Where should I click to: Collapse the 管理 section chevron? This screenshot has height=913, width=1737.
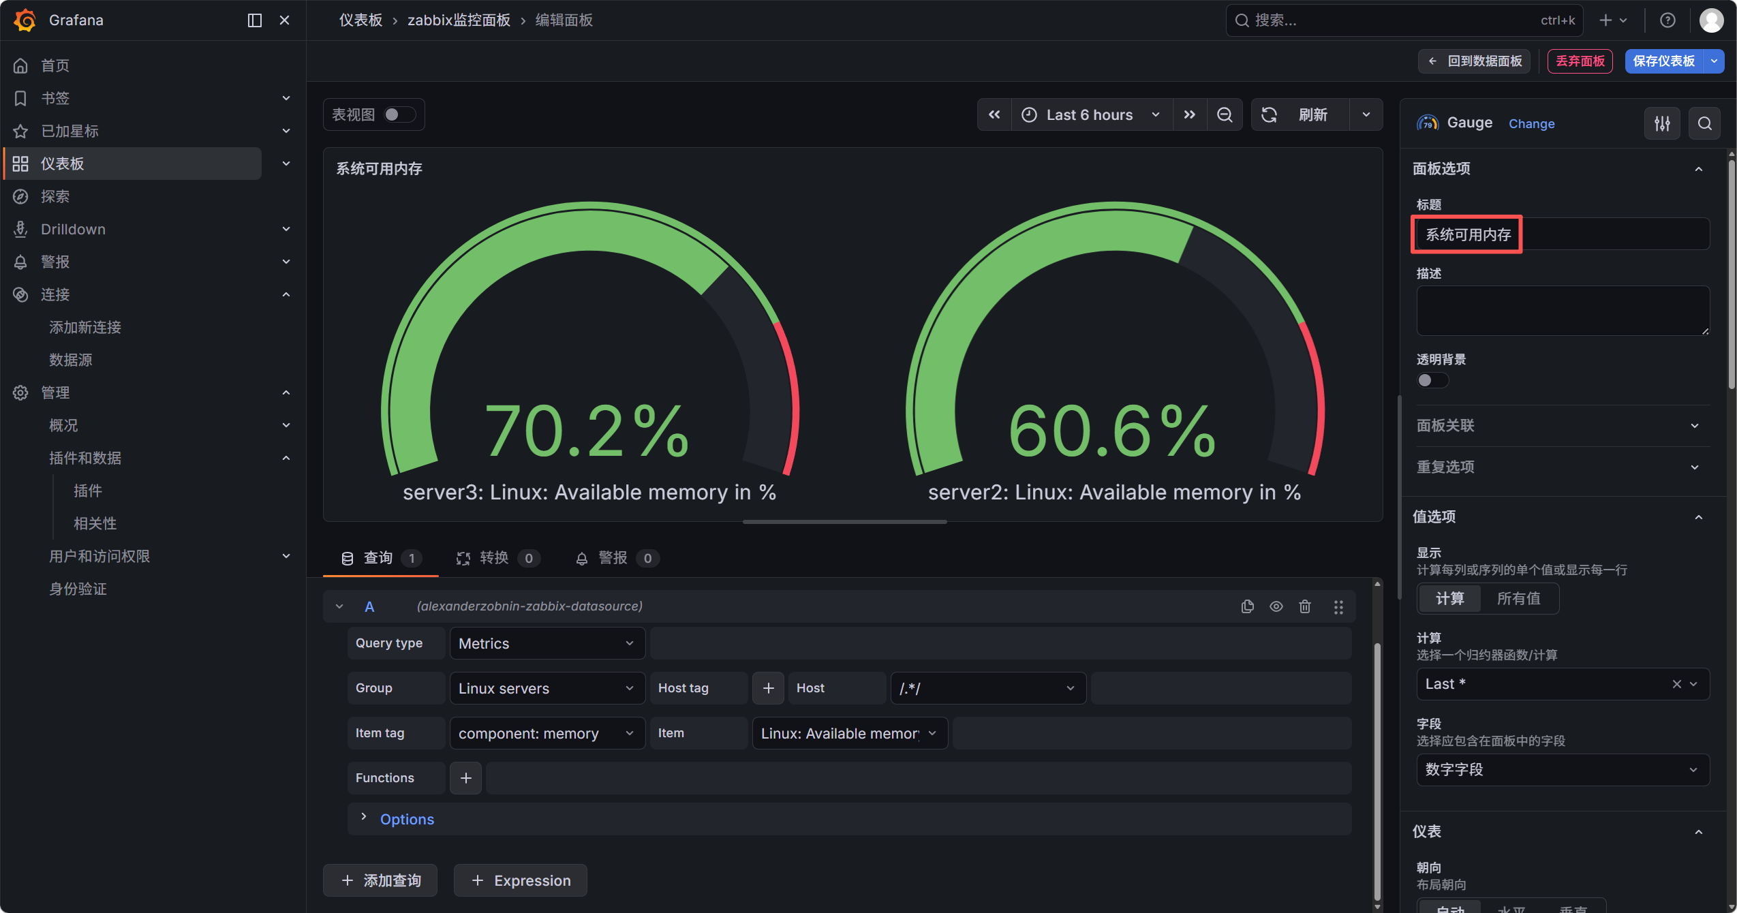click(286, 392)
